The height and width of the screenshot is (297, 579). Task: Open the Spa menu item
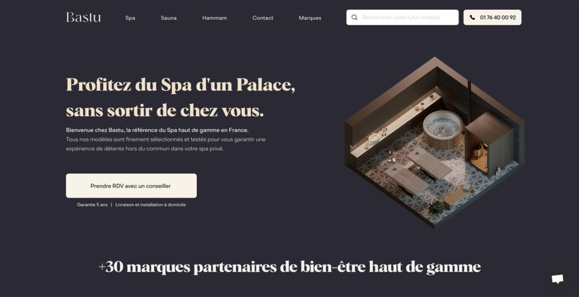point(130,18)
